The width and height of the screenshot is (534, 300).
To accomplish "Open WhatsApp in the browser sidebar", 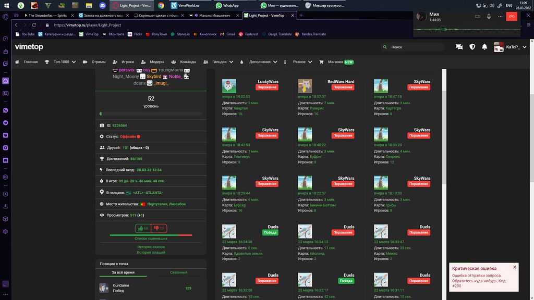I will tap(5, 110).
